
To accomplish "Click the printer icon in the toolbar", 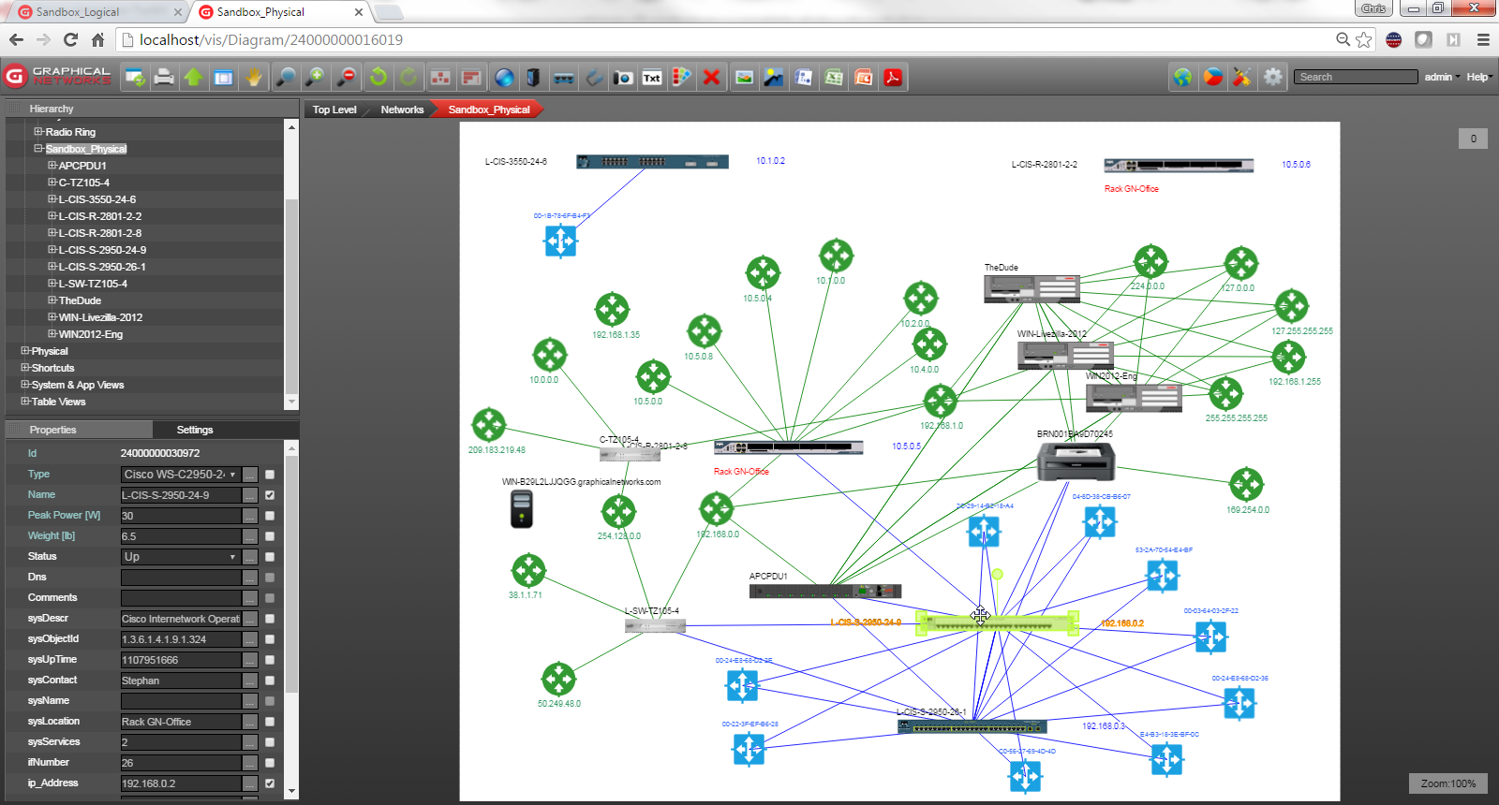I will tap(164, 77).
